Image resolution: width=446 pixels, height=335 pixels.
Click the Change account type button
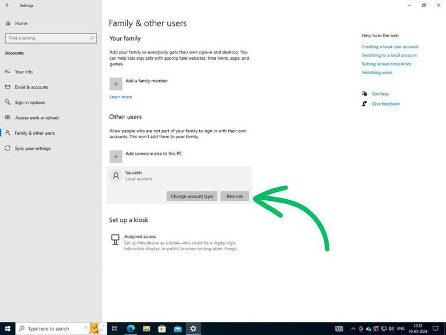(192, 196)
